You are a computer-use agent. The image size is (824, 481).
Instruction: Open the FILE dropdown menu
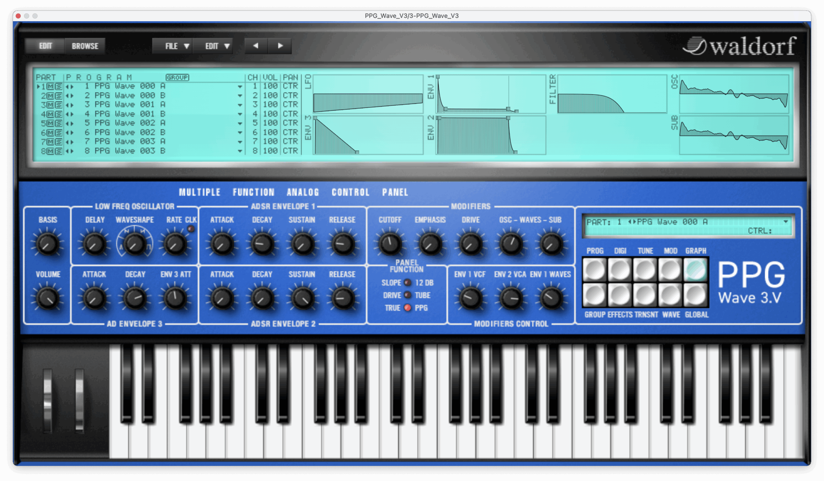tap(172, 46)
